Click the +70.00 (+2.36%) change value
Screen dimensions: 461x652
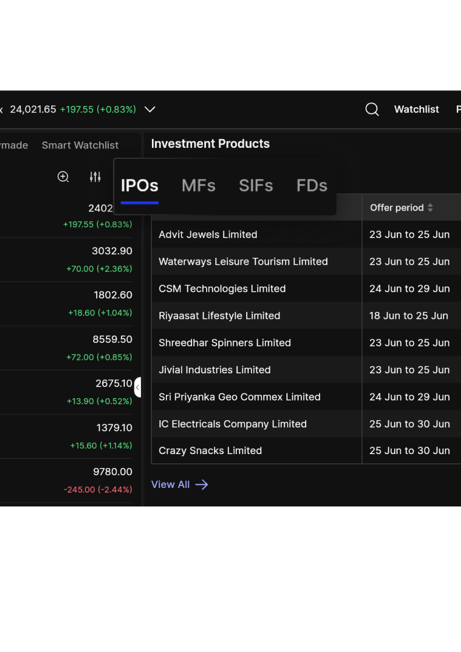point(100,268)
